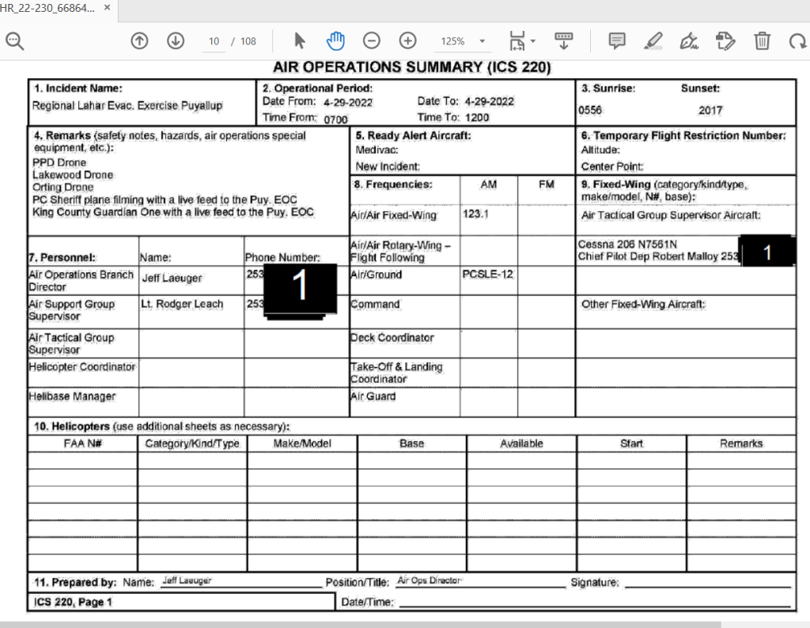Expand the fit page options dropdown
This screenshot has height=628, width=810.
[533, 41]
